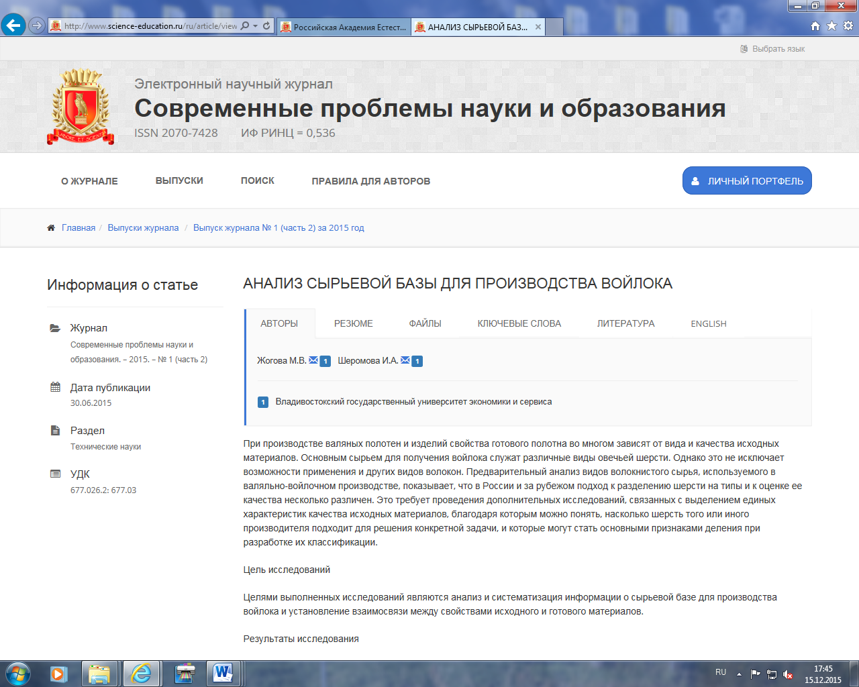Click the URL address bar field
Screen dimensions: 859x687
point(150,26)
